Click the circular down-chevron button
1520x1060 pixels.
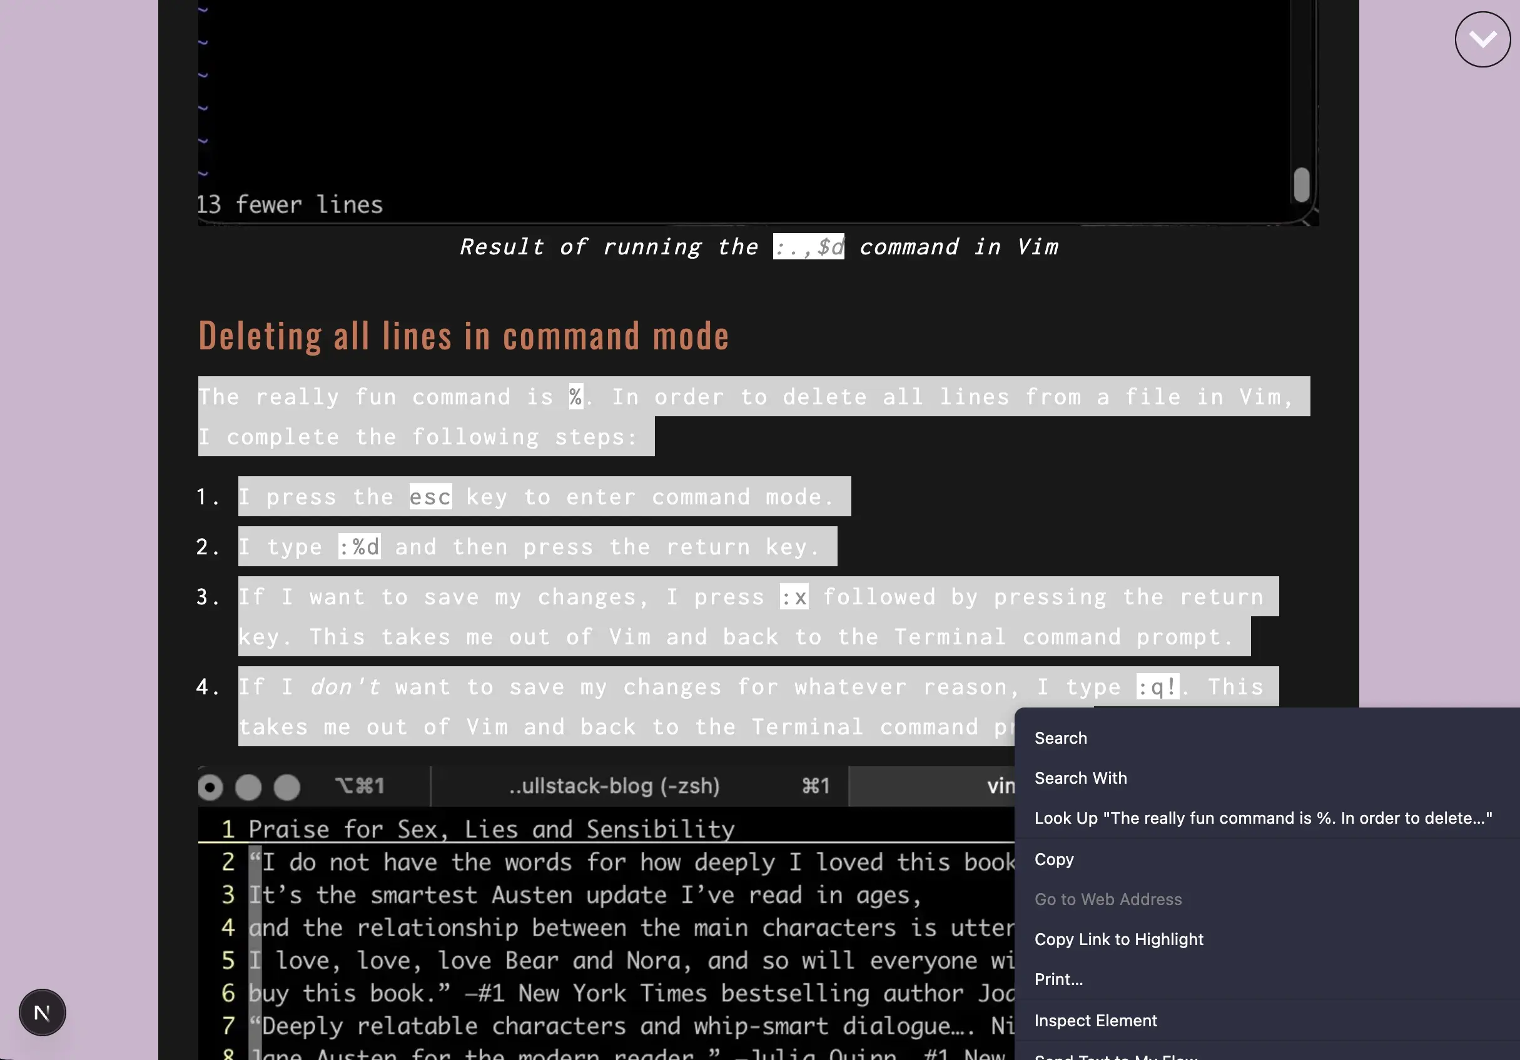pyautogui.click(x=1482, y=39)
